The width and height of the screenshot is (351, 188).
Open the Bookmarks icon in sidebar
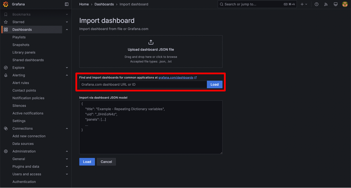pyautogui.click(x=6, y=14)
